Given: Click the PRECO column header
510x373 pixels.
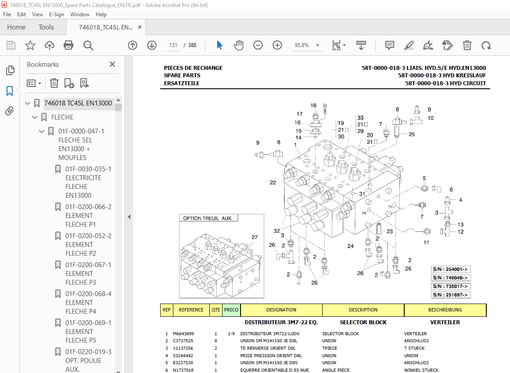Looking at the screenshot, I should point(231,310).
